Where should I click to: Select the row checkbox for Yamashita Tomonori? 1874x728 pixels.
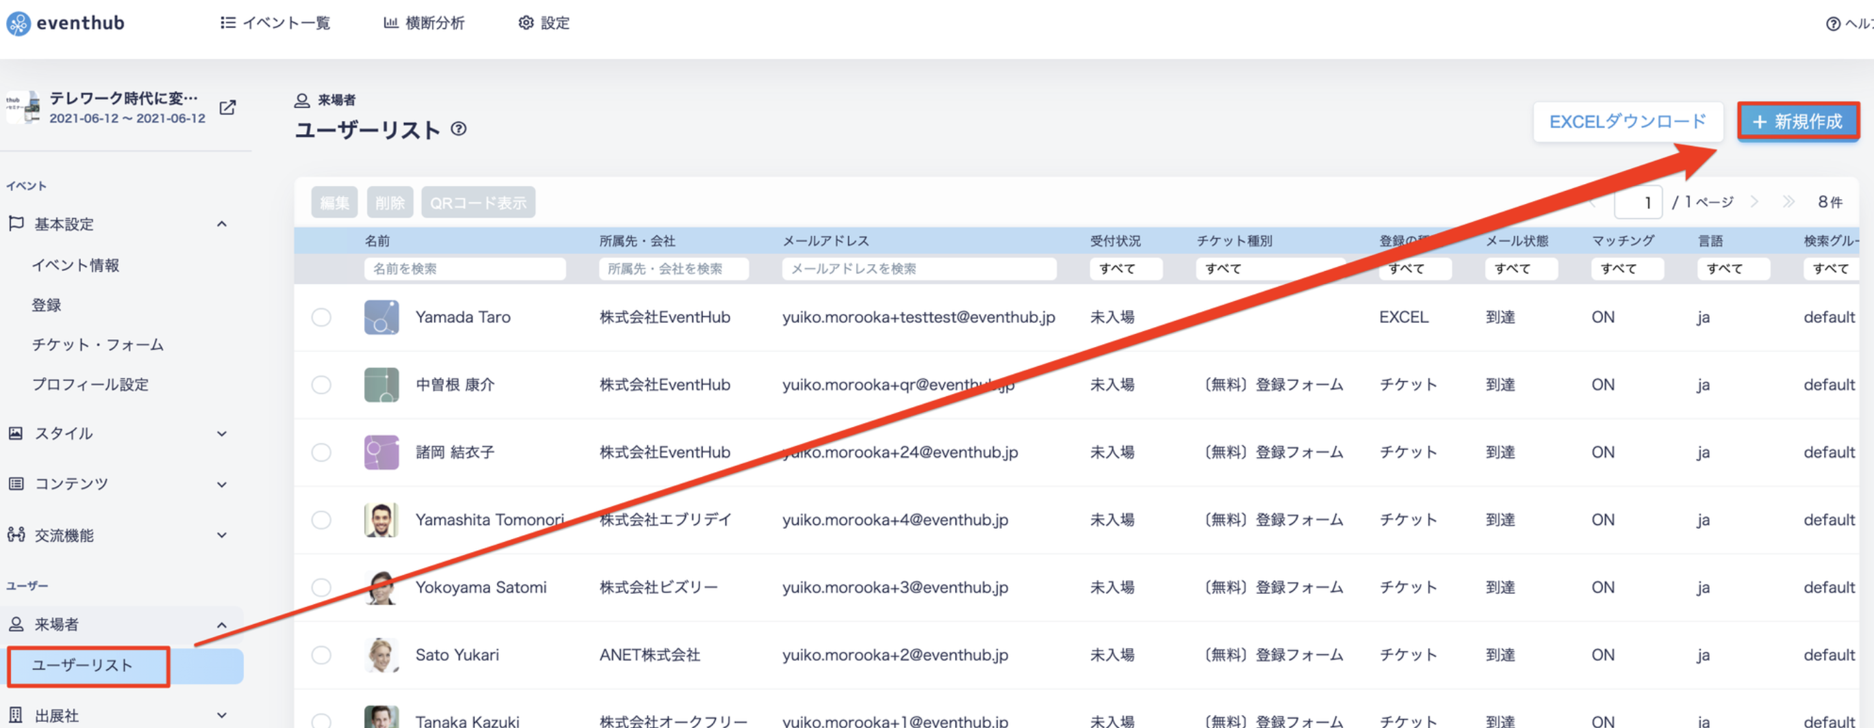tap(321, 520)
